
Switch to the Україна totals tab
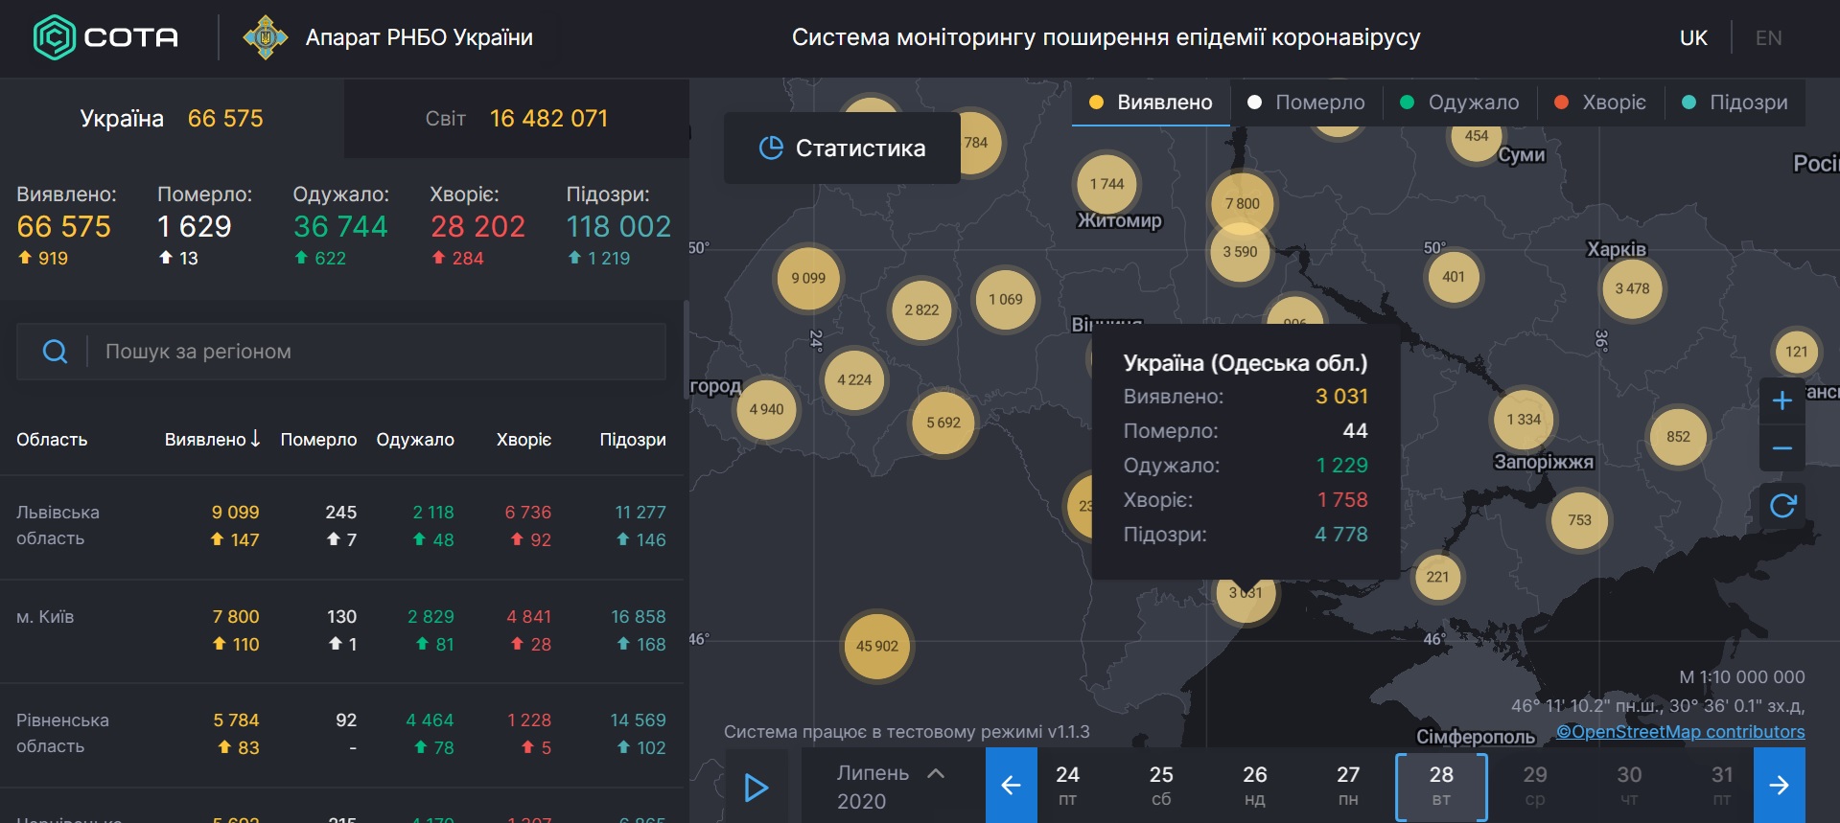(172, 119)
